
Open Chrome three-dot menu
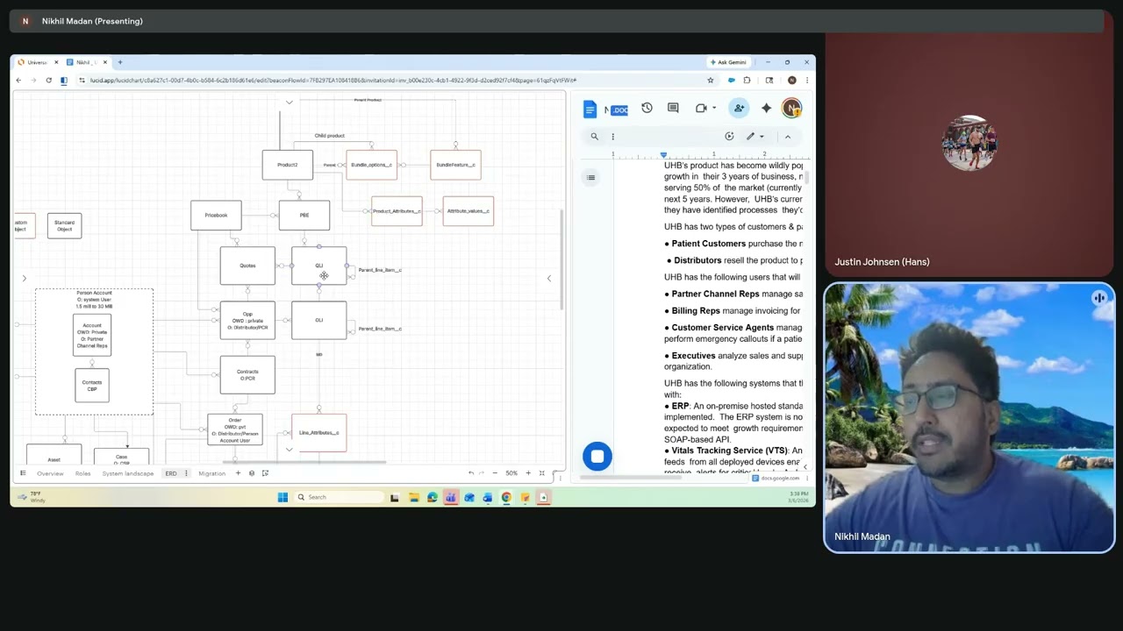click(x=806, y=80)
